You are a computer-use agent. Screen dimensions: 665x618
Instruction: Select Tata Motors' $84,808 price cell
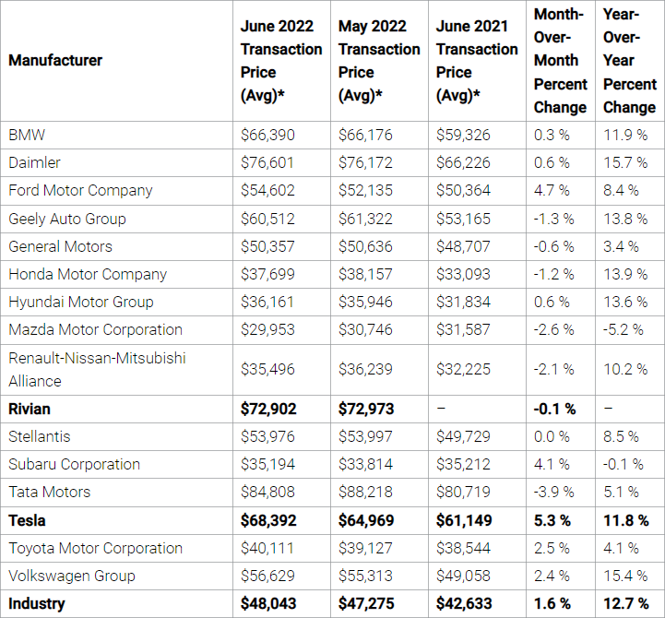[267, 493]
